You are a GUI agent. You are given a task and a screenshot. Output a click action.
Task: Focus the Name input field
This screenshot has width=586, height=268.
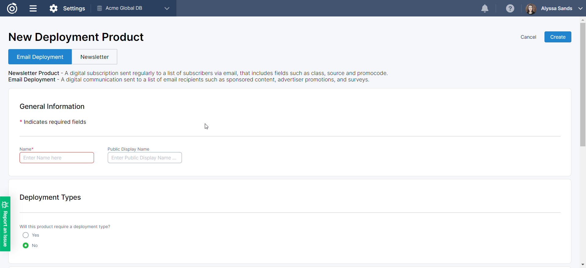point(57,158)
